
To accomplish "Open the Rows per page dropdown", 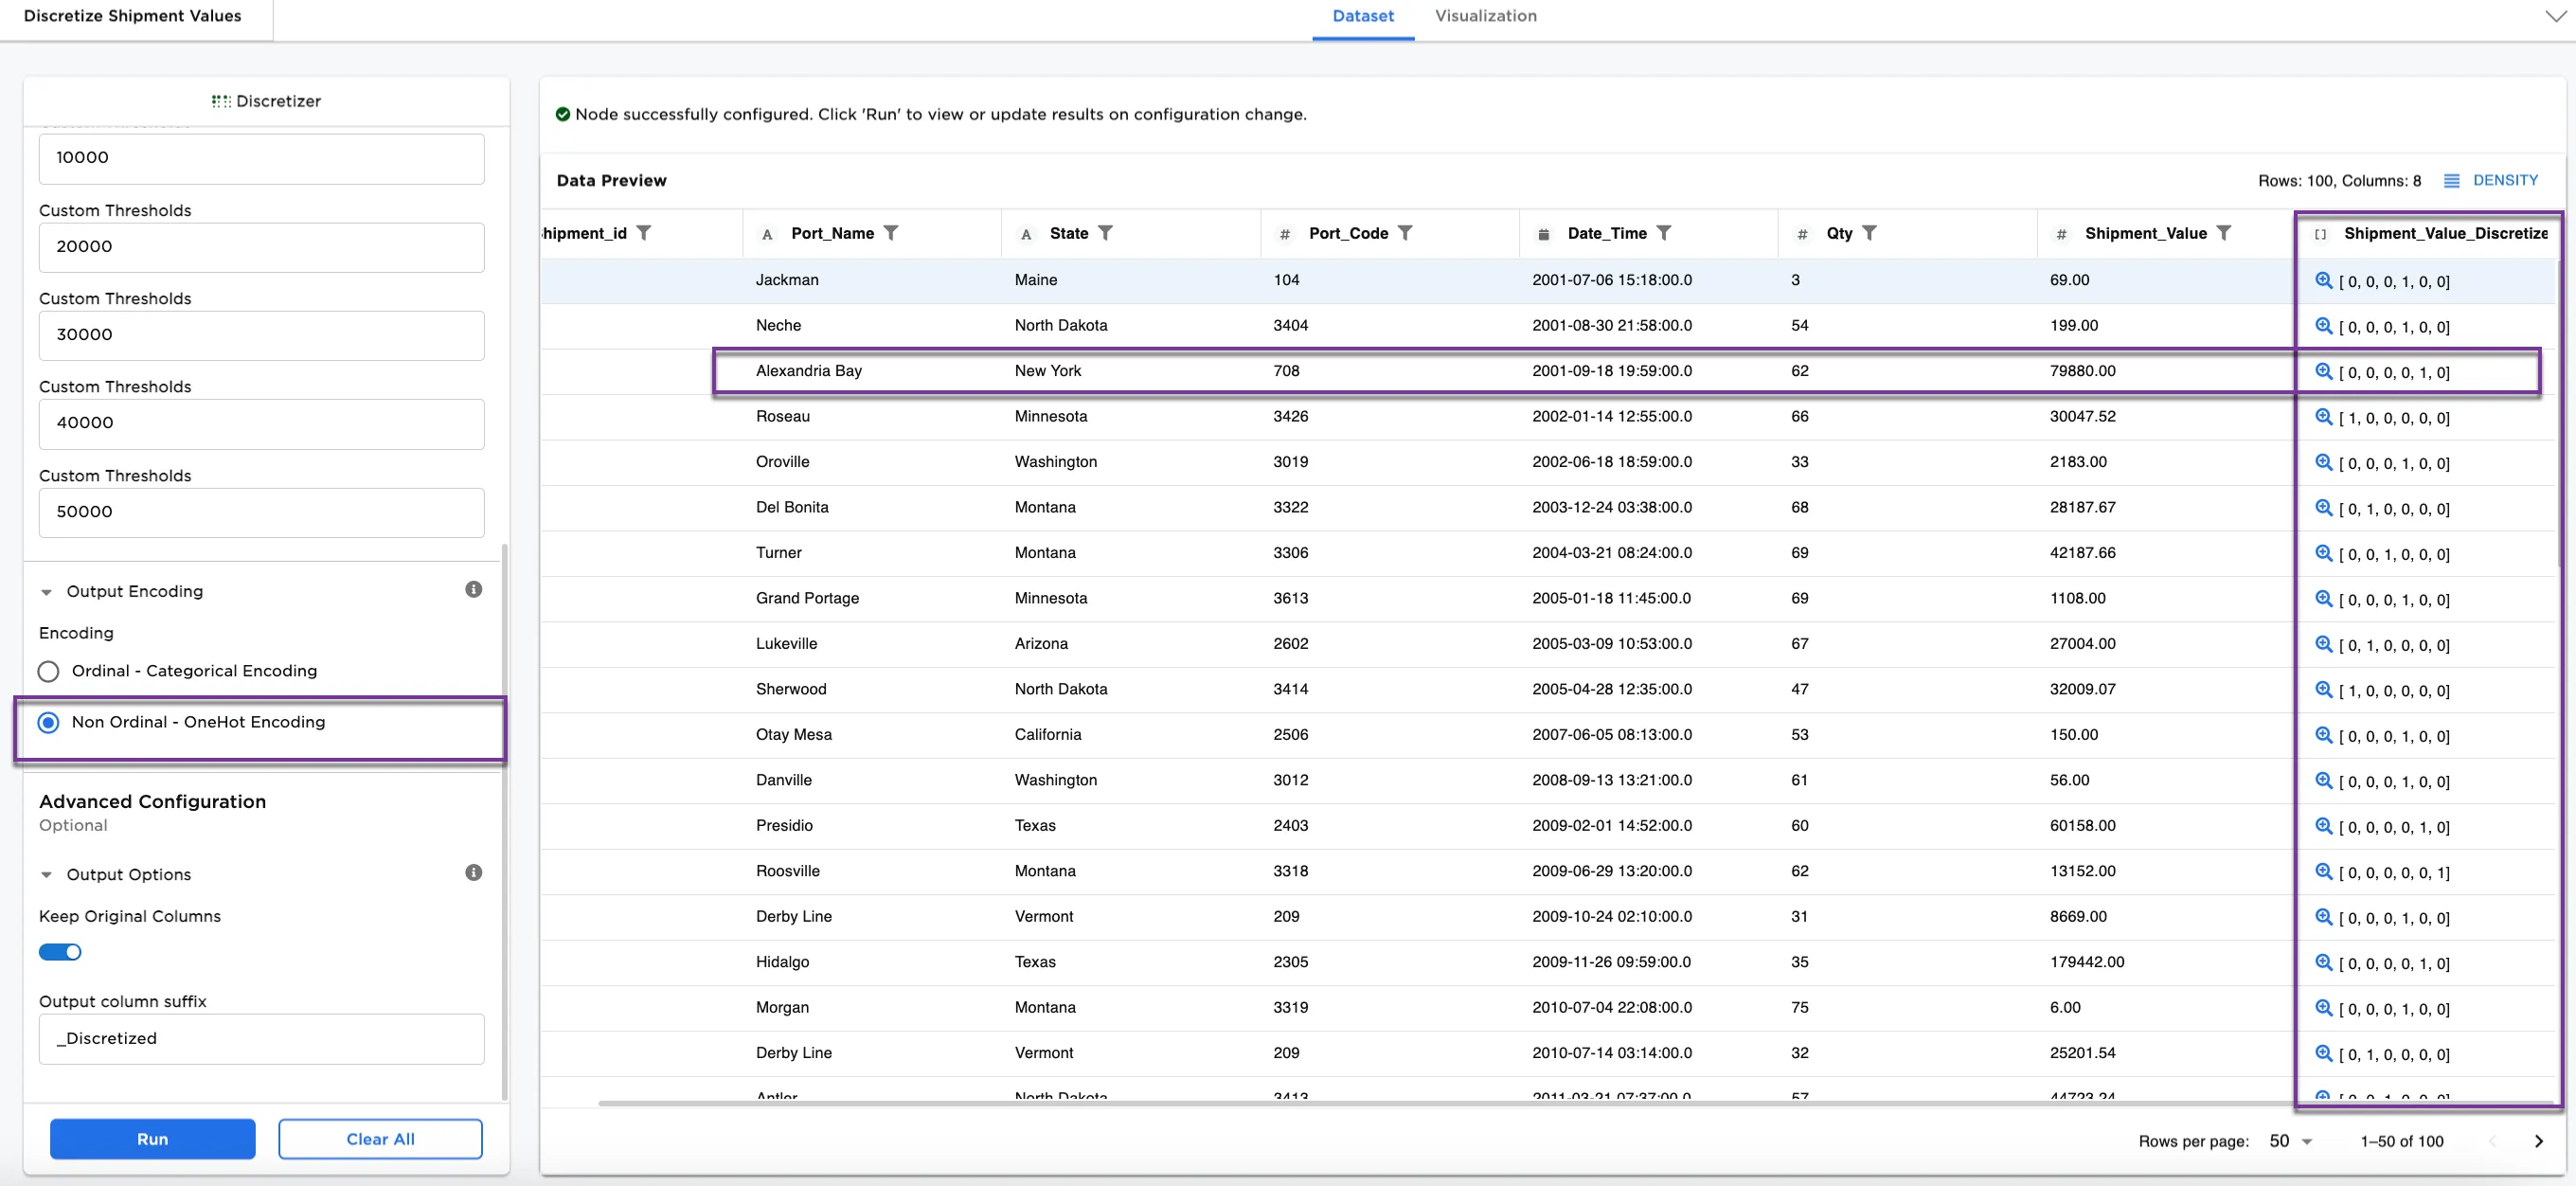I will [x=2290, y=1141].
